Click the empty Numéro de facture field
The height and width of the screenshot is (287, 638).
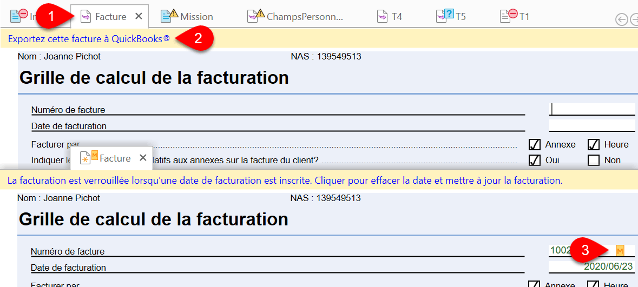[x=592, y=109]
